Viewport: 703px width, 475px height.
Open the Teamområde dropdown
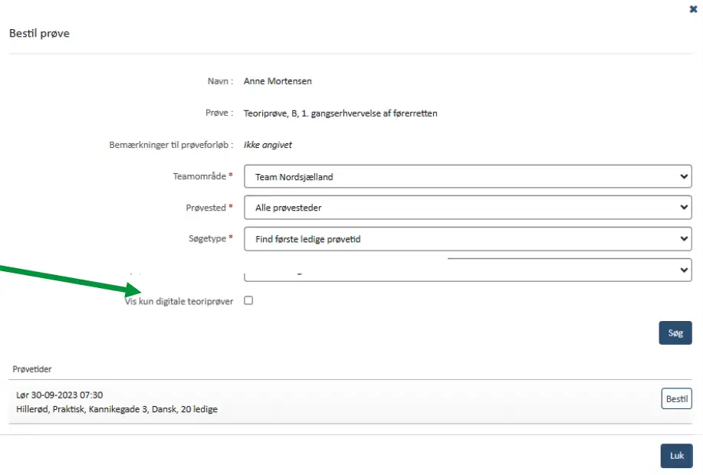(467, 177)
